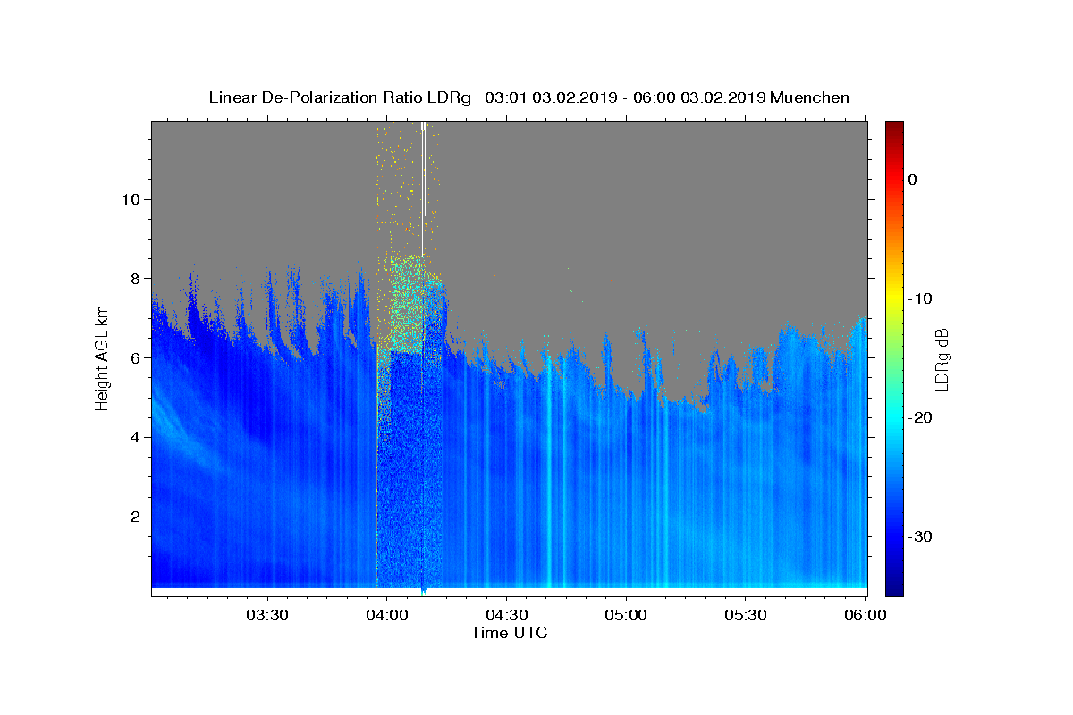This screenshot has height=715, width=1073.
Task: Click the 'Height AGL km' axis label
Action: (x=103, y=358)
